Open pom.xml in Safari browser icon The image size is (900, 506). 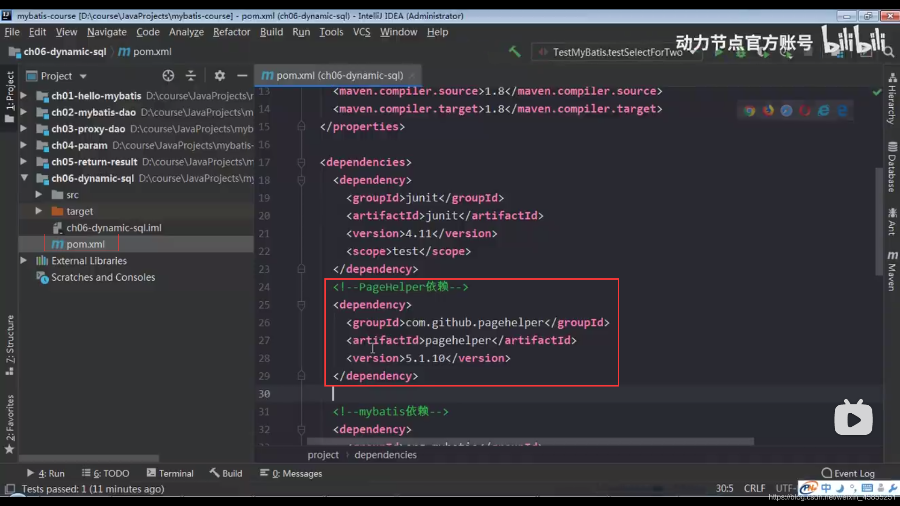787,111
